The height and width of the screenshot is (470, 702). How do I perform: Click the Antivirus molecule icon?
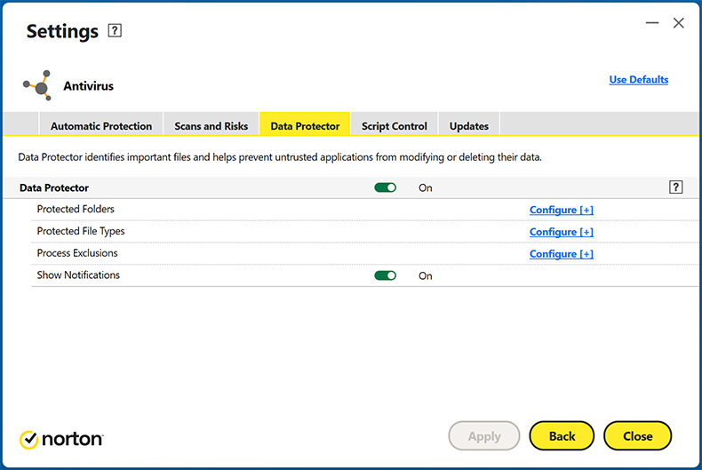(37, 86)
